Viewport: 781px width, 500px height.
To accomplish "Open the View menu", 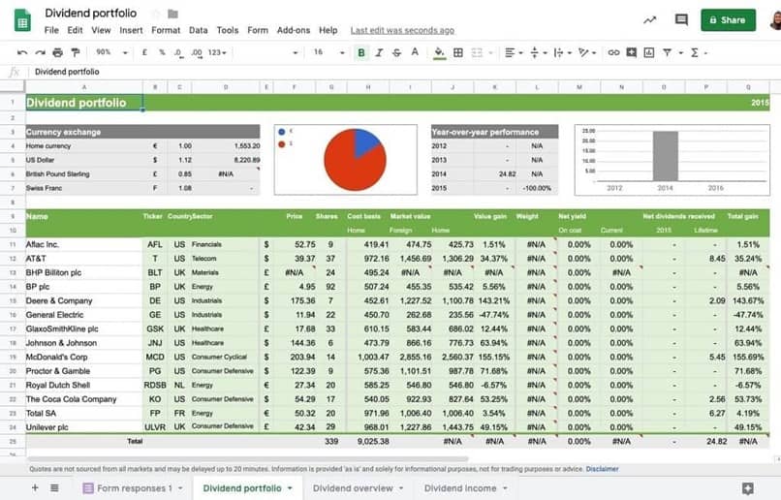I will click(101, 30).
